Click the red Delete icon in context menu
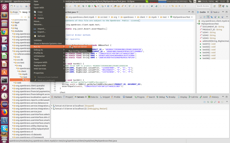Screen dimensions: 230x143 tap(35, 18)
